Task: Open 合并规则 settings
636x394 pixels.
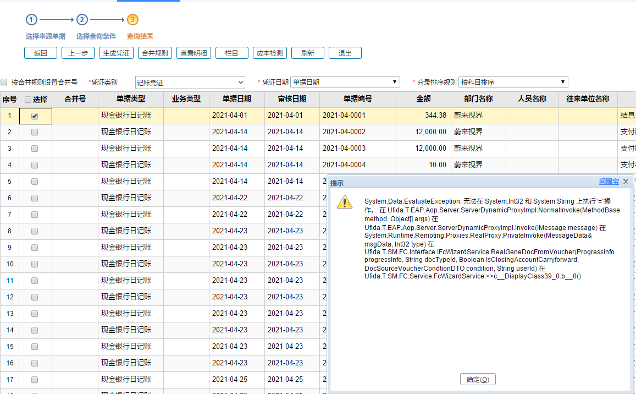Action: click(x=155, y=53)
